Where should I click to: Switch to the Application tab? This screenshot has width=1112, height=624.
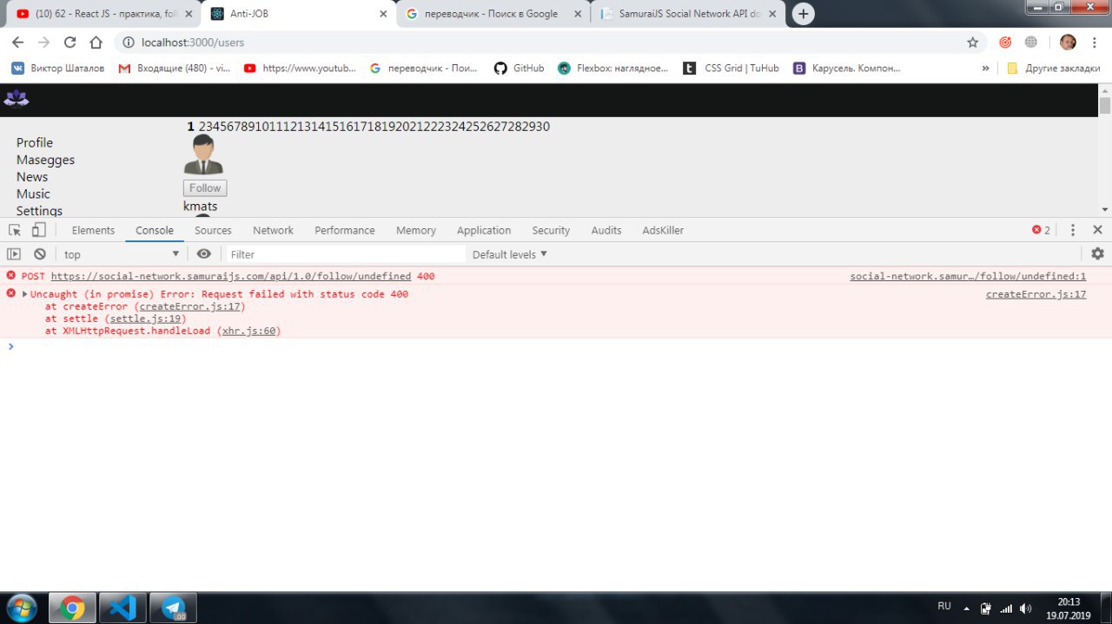tap(484, 230)
